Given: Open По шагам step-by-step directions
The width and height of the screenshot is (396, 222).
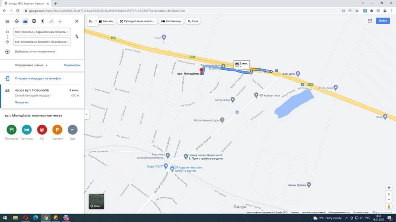Looking at the screenshot, I should click(21, 103).
